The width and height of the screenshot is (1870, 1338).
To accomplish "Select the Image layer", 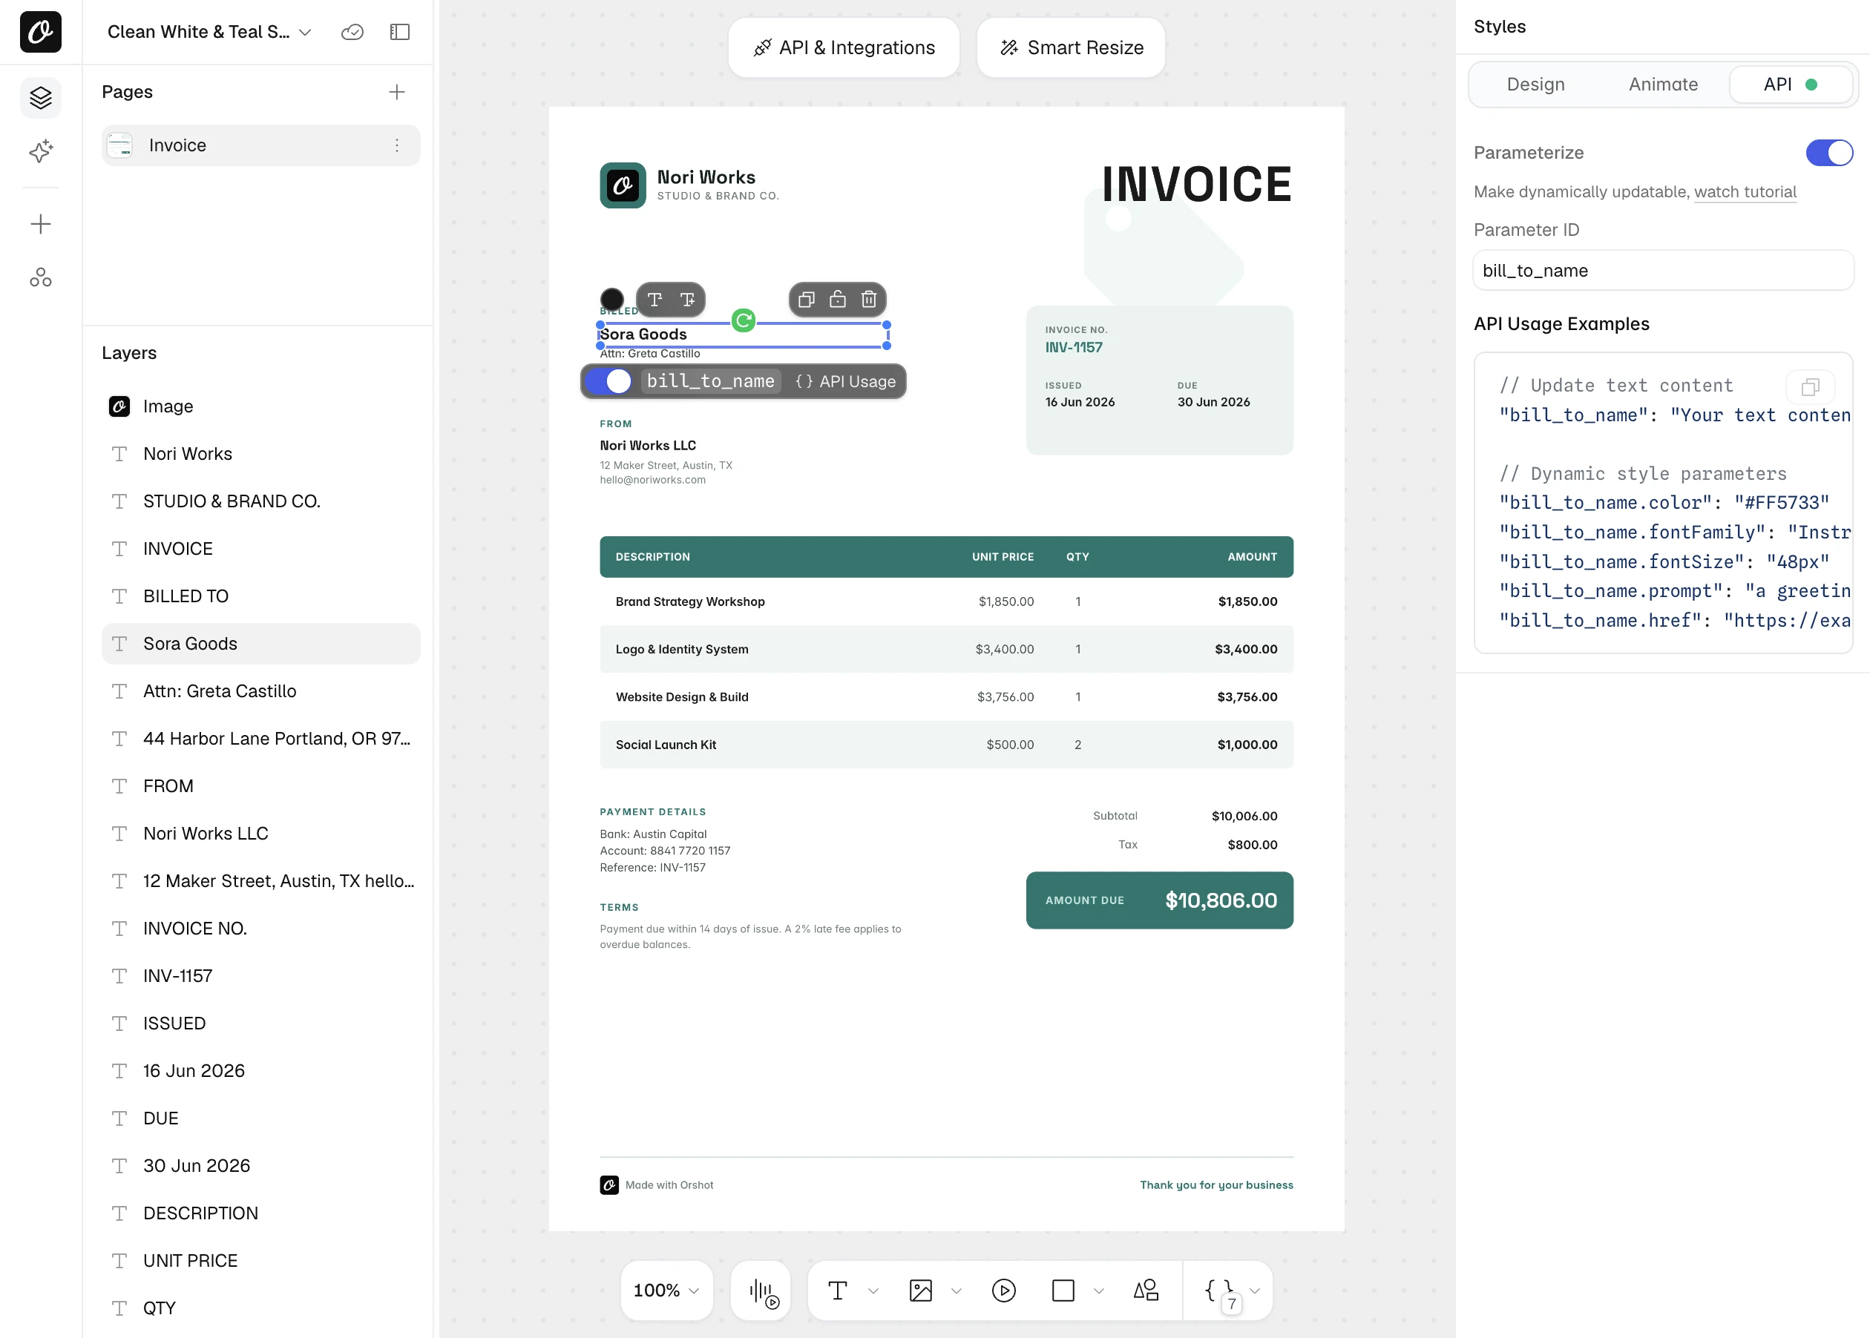I will tap(260, 406).
